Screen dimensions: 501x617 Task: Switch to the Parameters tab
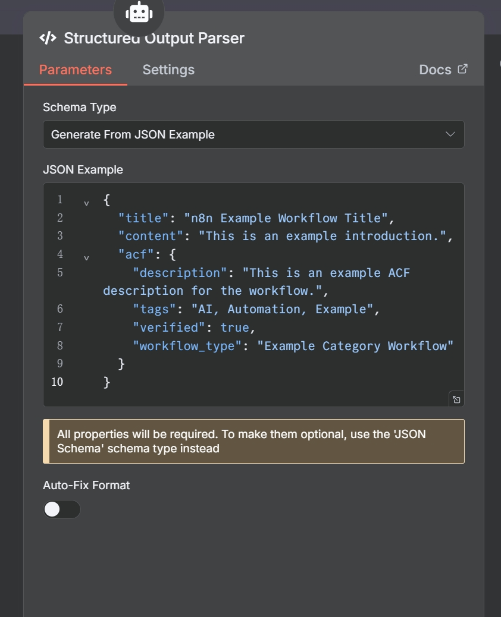click(76, 70)
